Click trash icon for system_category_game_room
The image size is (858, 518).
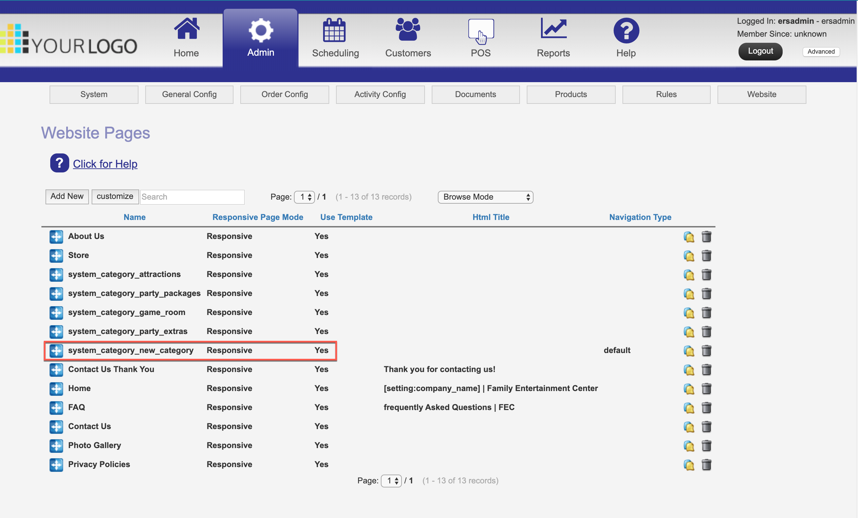706,313
